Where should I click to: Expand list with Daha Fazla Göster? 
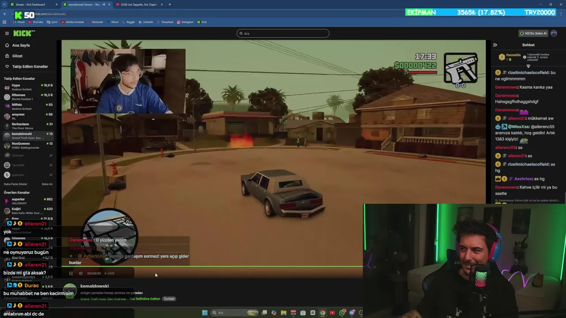(15, 184)
